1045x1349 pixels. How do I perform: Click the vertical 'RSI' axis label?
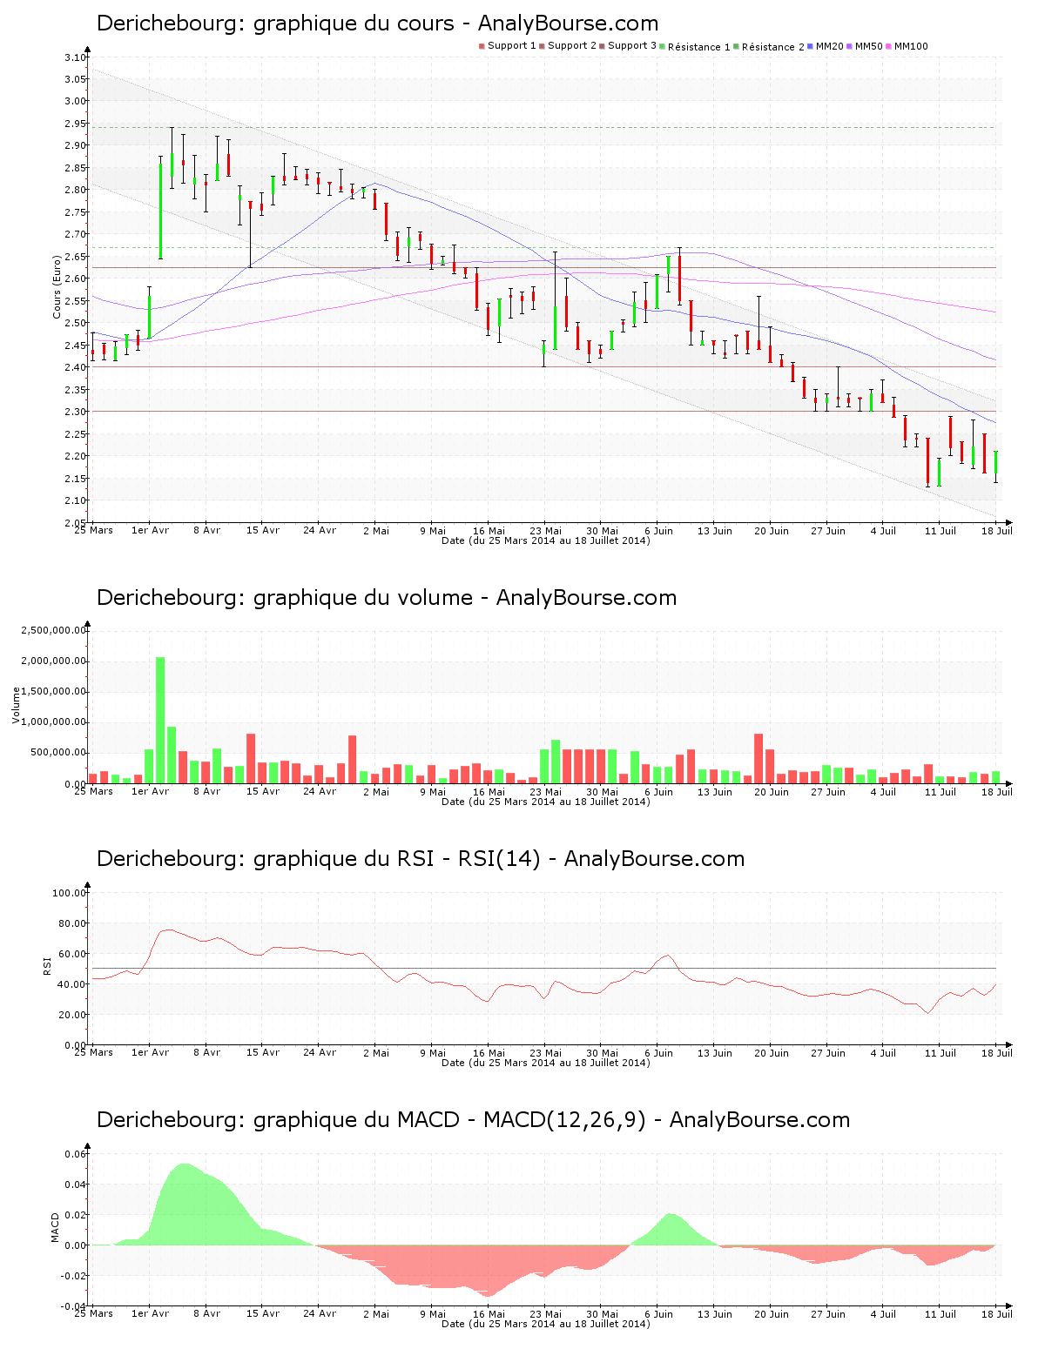[x=47, y=965]
